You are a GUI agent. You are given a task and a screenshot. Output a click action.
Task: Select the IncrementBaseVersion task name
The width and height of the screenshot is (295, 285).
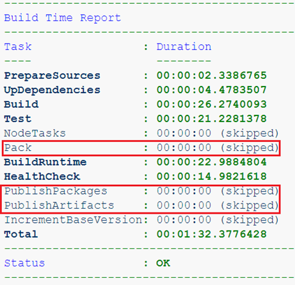[x=73, y=220]
